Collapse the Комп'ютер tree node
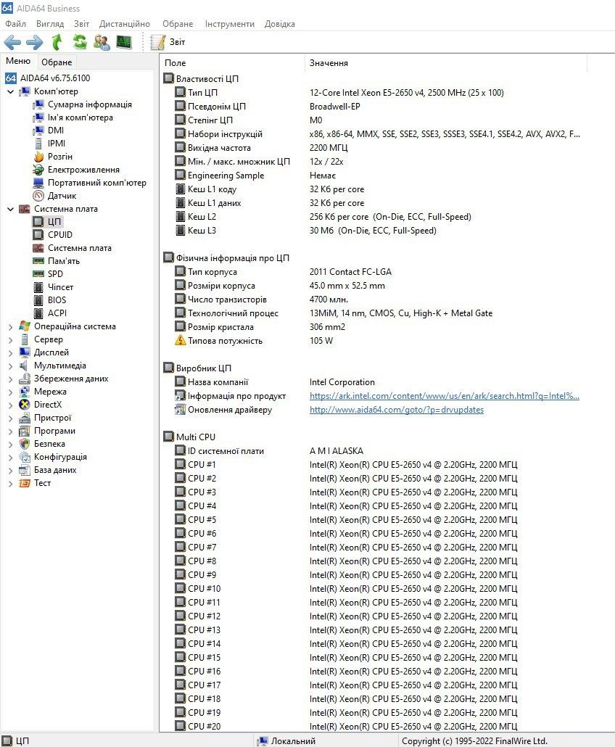 10,91
